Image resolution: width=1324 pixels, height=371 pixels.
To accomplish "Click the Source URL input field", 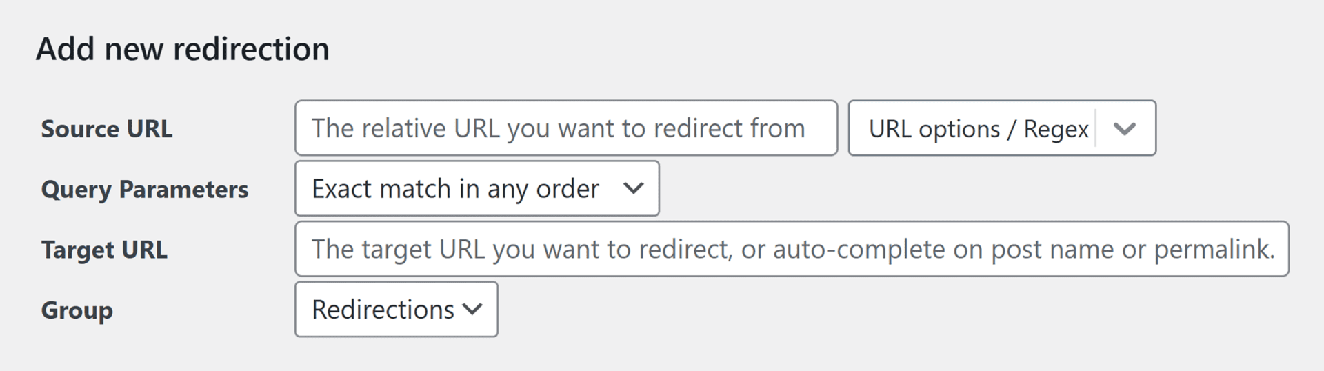I will coord(565,128).
